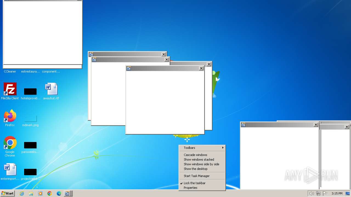The width and height of the screenshot is (351, 197).
Task: Click the estrestaura desktop file label
Action: click(30, 71)
